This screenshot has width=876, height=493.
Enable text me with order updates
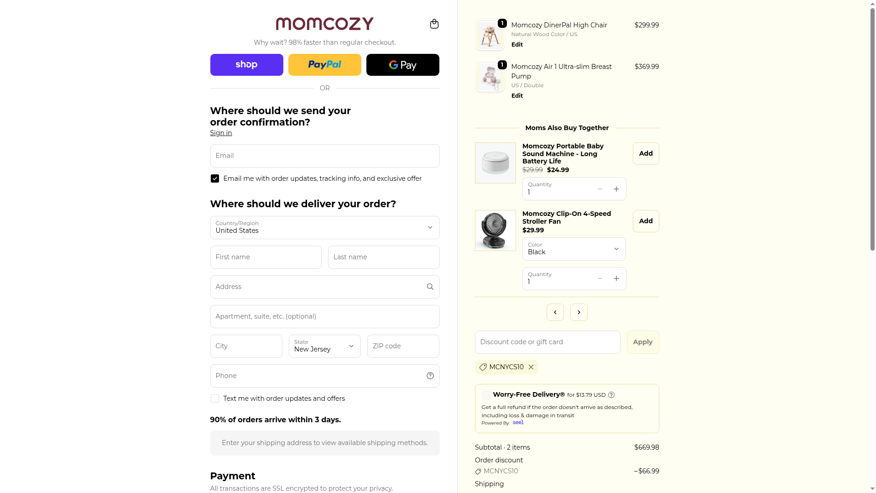[x=215, y=399]
